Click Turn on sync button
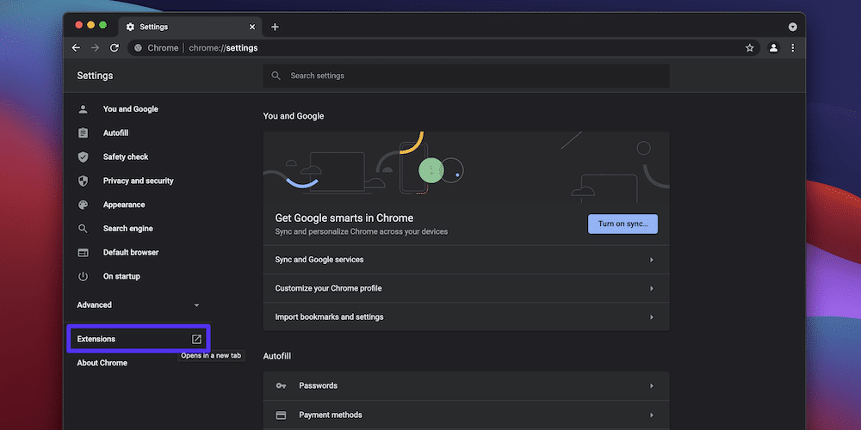This screenshot has height=430, width=861. coord(623,224)
